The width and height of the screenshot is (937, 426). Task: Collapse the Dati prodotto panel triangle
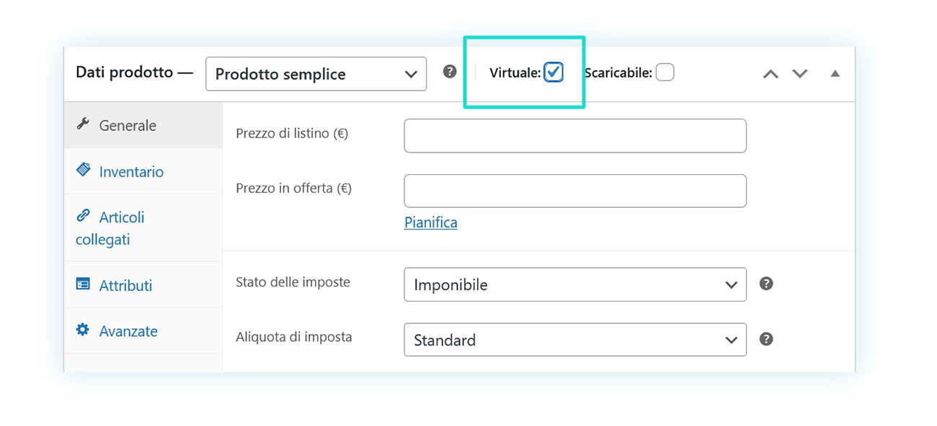click(x=835, y=73)
